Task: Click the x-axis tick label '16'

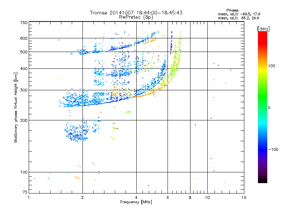Action: pyautogui.click(x=244, y=197)
